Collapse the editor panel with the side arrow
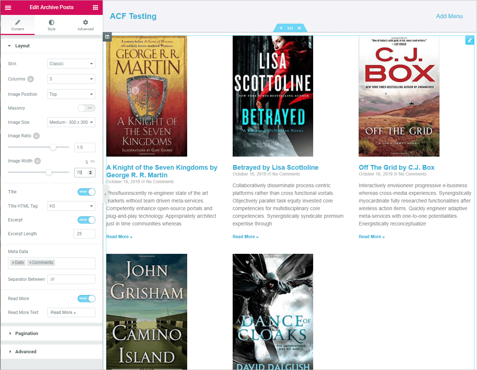 [105, 194]
